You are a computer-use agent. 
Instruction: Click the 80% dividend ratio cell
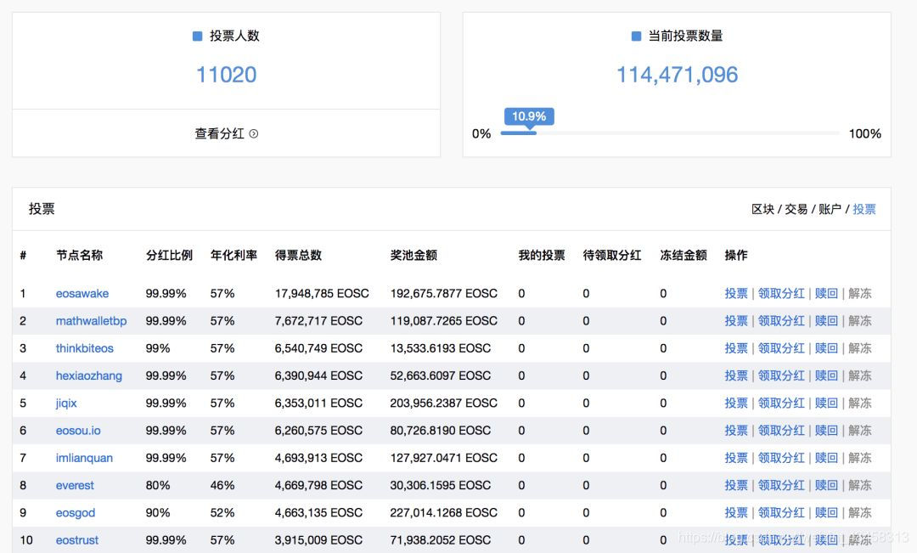click(x=158, y=485)
